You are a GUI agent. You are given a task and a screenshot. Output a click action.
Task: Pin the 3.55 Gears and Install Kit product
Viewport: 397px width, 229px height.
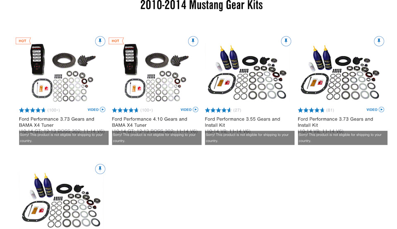(286, 41)
